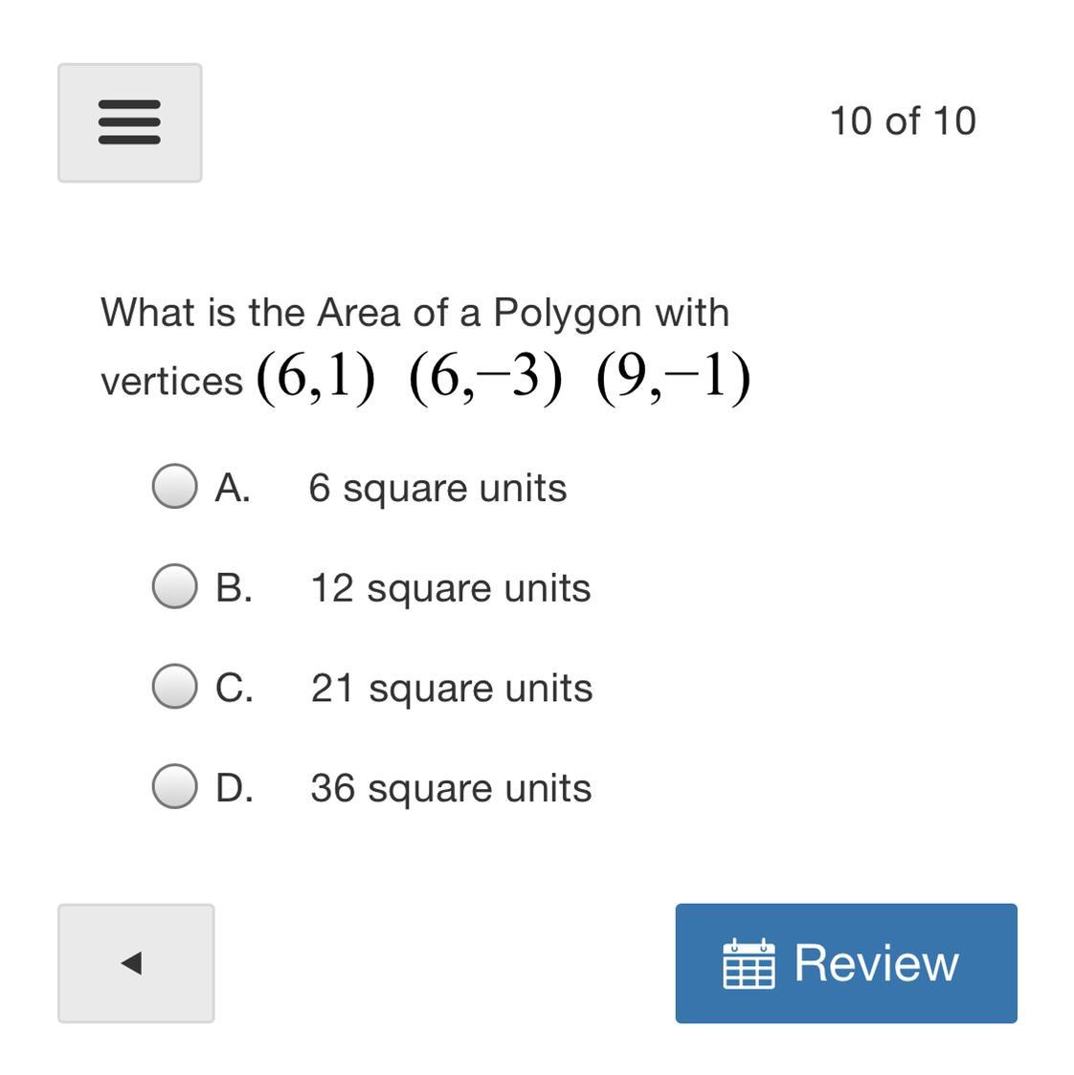Screen dimensions: 1074x1075
Task: Pick radio button for answer C
Action: (174, 687)
